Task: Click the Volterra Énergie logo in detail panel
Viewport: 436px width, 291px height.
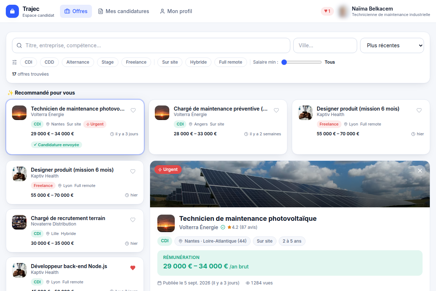Action: coord(166,223)
